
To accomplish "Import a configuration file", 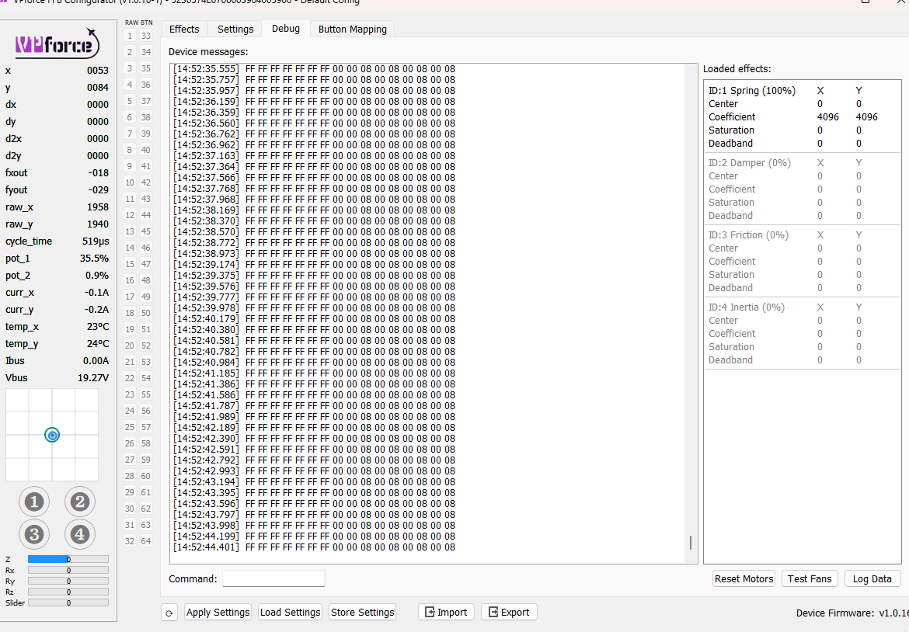I will click(x=446, y=613).
